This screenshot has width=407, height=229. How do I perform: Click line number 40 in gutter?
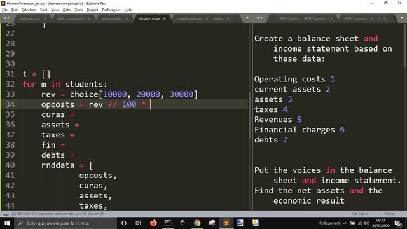click(x=10, y=165)
